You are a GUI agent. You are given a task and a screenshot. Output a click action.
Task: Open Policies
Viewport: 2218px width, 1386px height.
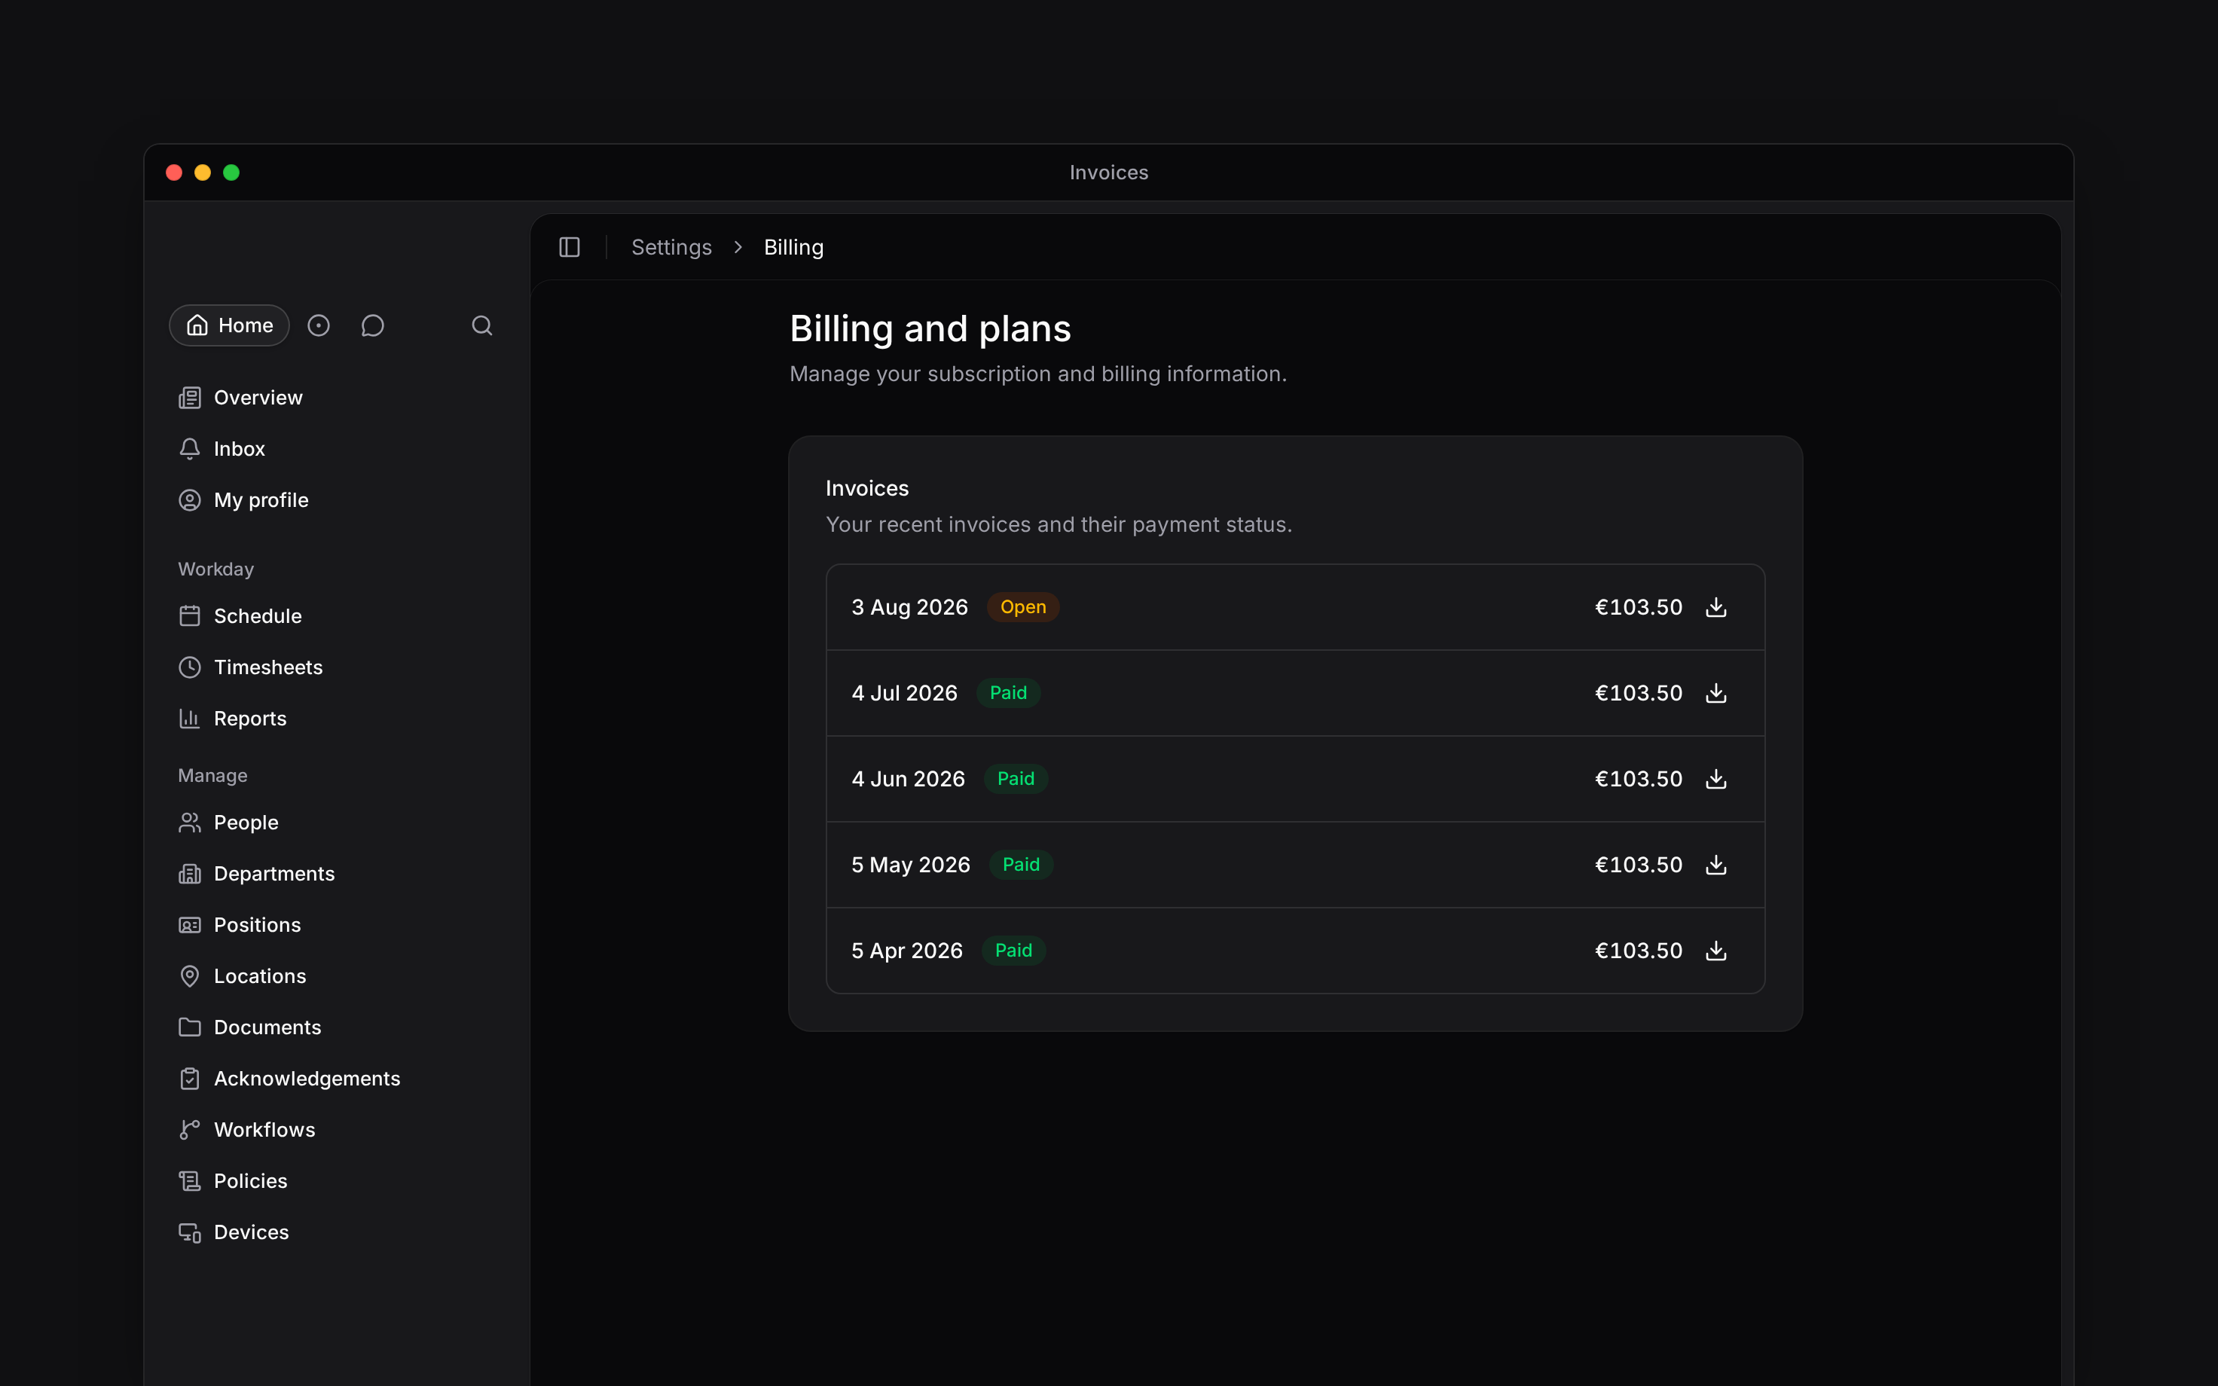[233, 1182]
